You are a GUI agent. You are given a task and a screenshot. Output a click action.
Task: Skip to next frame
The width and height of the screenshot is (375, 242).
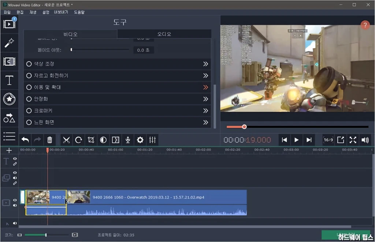click(309, 140)
